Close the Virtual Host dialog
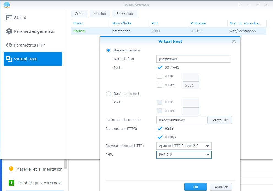This screenshot has height=191, width=273. pyautogui.click(x=234, y=41)
